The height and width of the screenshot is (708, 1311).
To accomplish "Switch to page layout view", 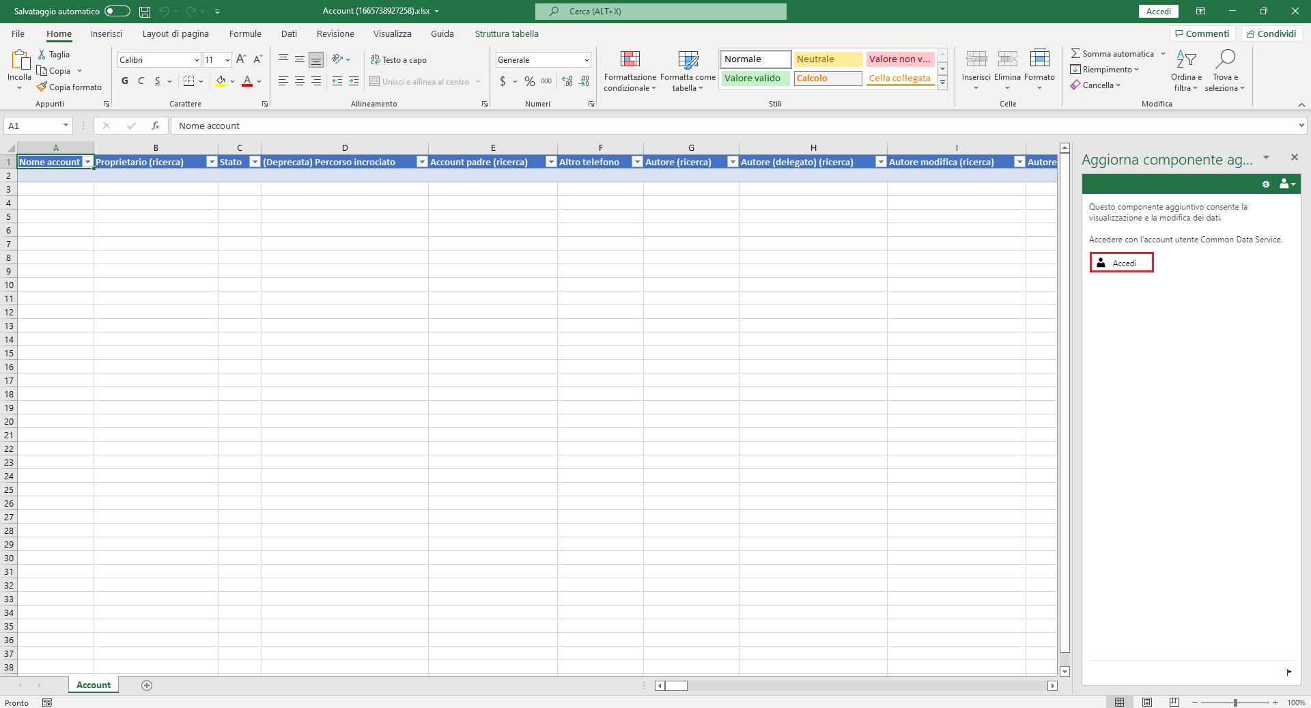I will pos(1147,702).
